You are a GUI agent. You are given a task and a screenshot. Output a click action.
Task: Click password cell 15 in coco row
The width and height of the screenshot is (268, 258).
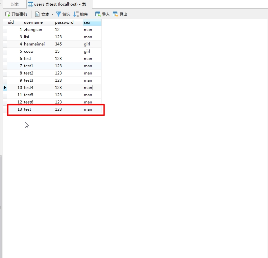(x=68, y=51)
